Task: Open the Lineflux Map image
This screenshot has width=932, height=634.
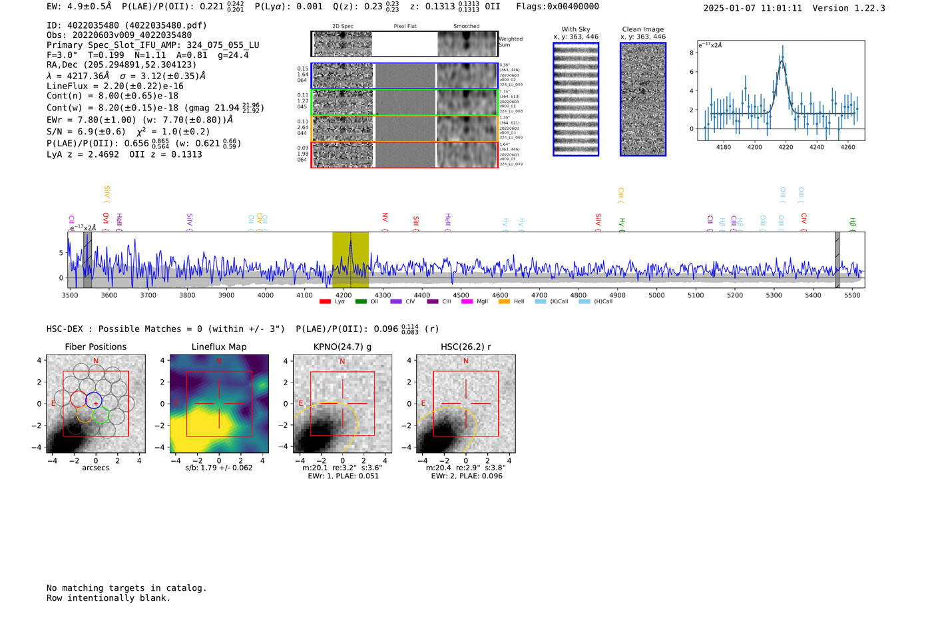Action: (x=219, y=404)
